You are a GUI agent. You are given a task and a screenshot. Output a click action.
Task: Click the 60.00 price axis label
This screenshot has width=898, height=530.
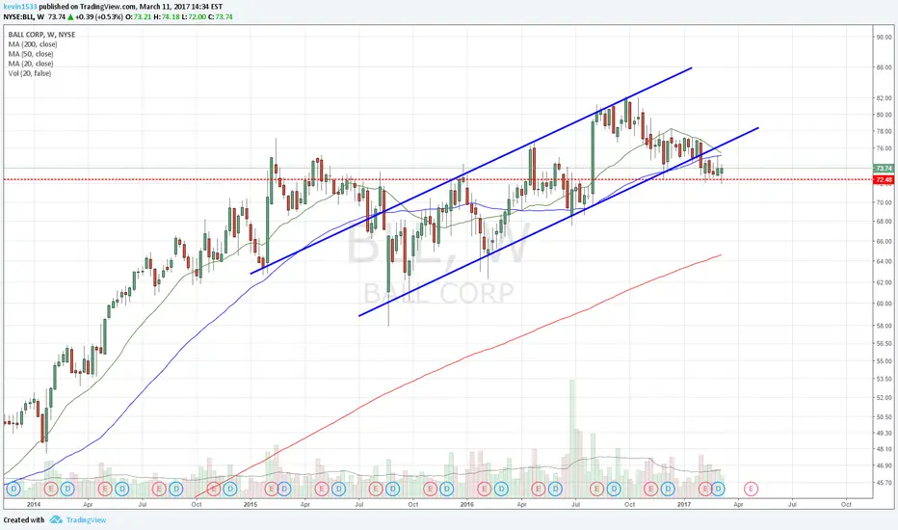(x=884, y=304)
